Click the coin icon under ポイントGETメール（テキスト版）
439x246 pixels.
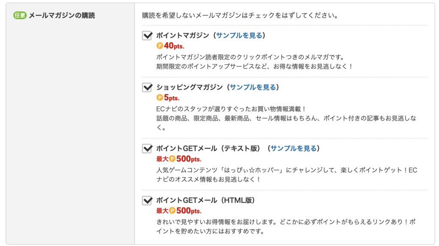coord(172,159)
